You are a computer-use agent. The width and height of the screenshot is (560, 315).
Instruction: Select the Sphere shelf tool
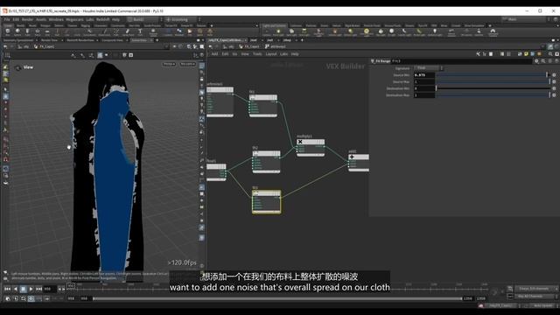(17, 32)
